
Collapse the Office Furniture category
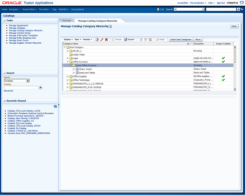pos(68,62)
